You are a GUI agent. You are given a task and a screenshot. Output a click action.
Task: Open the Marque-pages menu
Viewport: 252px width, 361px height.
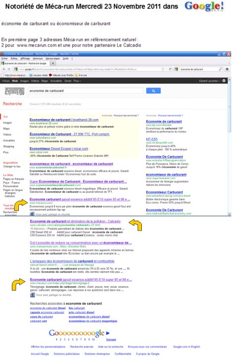53,59
